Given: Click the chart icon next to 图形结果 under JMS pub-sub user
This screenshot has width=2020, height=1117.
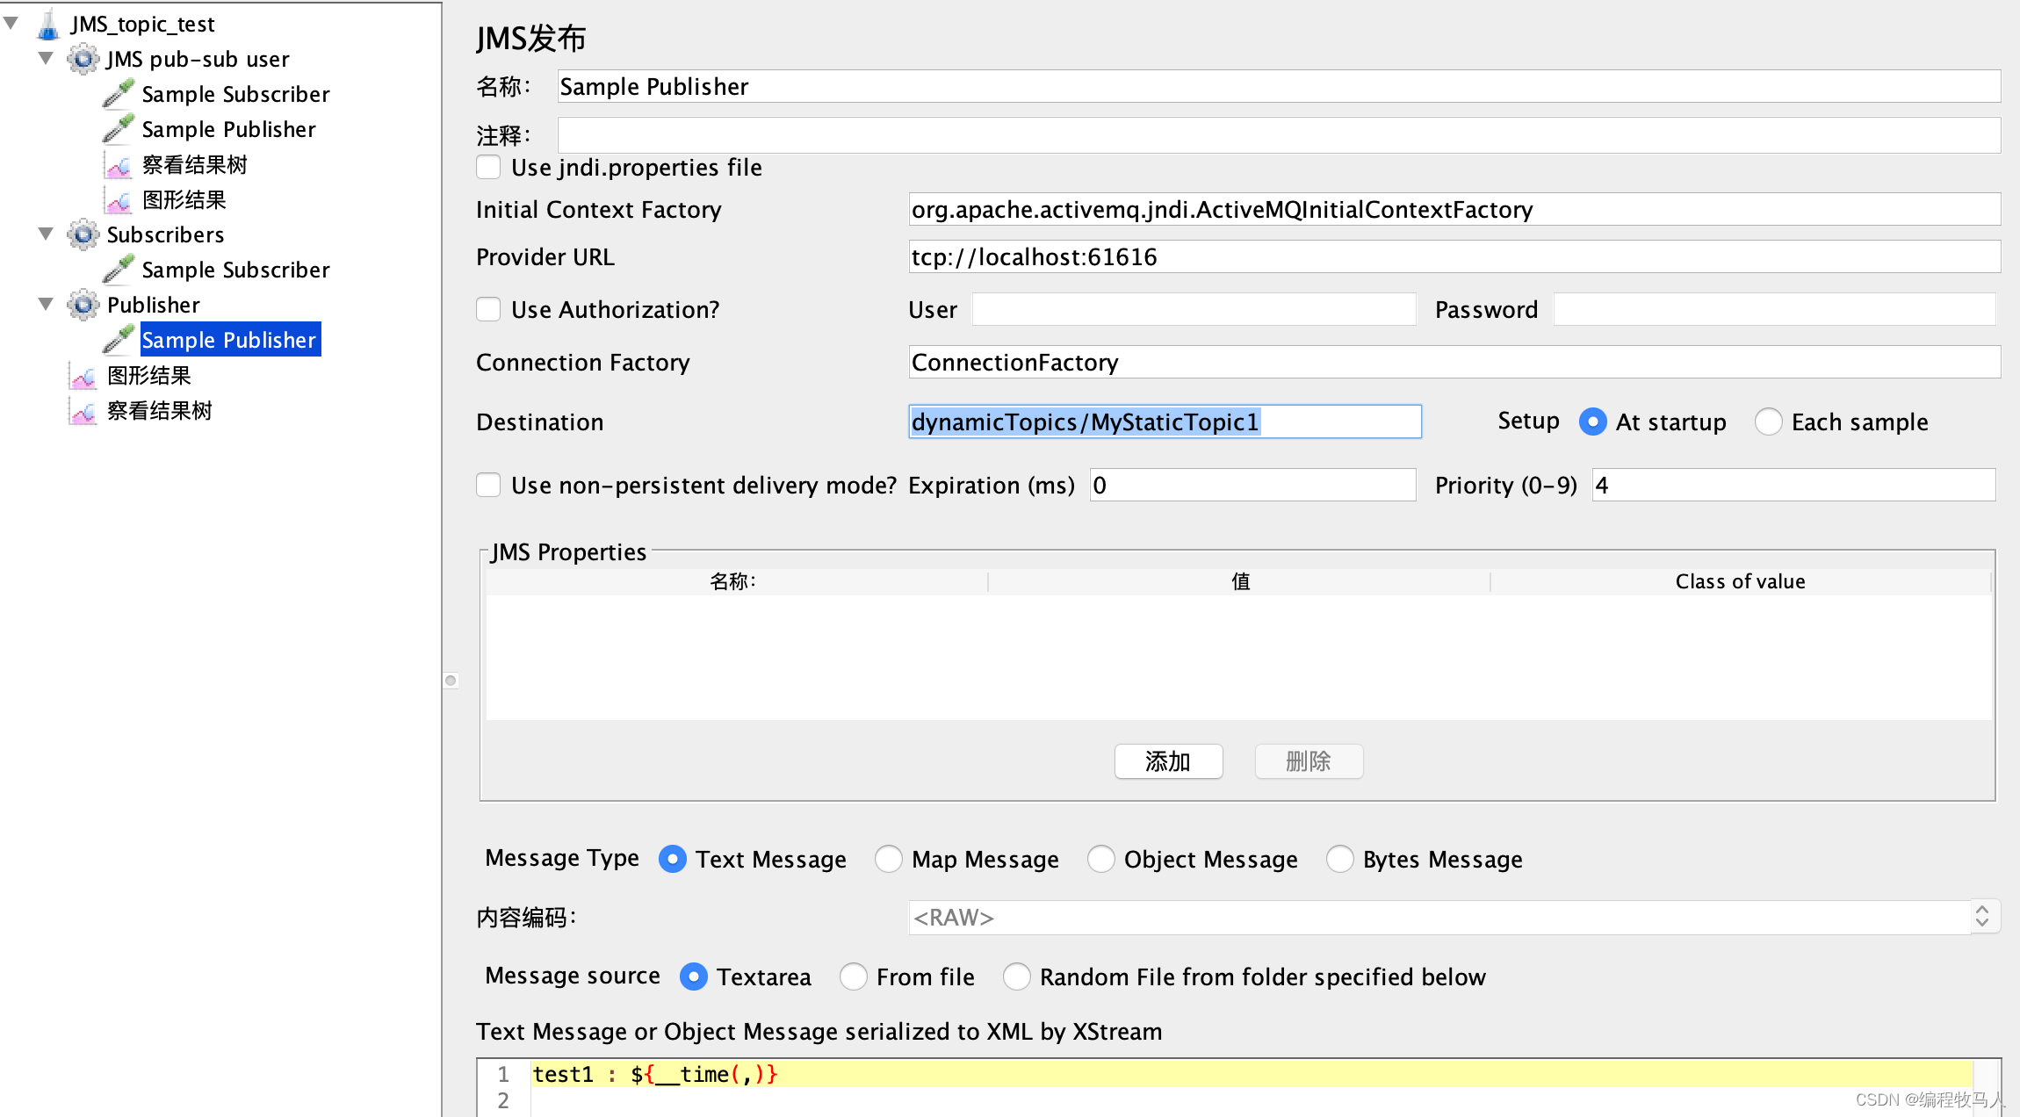Looking at the screenshot, I should 119,200.
